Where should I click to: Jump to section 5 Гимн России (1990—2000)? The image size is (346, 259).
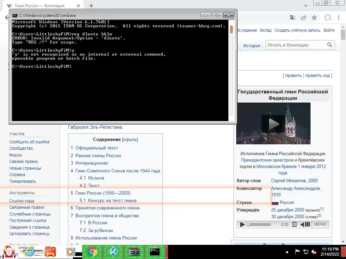103,193
